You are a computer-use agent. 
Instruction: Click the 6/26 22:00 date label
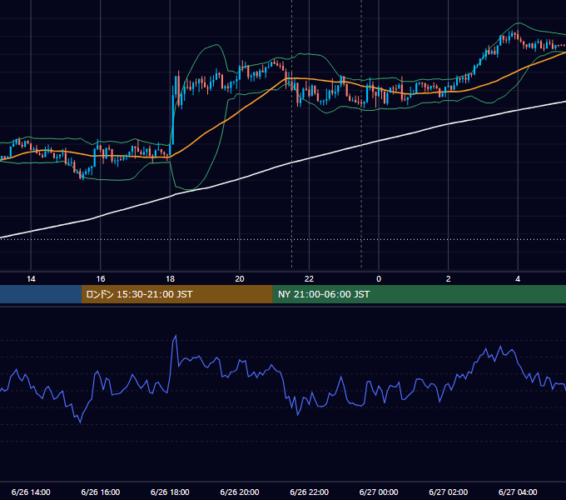coord(310,492)
